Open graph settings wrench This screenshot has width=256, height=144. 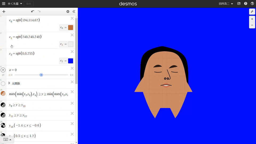252,11
